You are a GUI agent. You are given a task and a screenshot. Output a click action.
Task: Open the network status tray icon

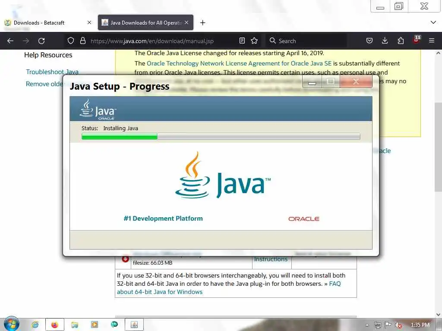coord(377,325)
